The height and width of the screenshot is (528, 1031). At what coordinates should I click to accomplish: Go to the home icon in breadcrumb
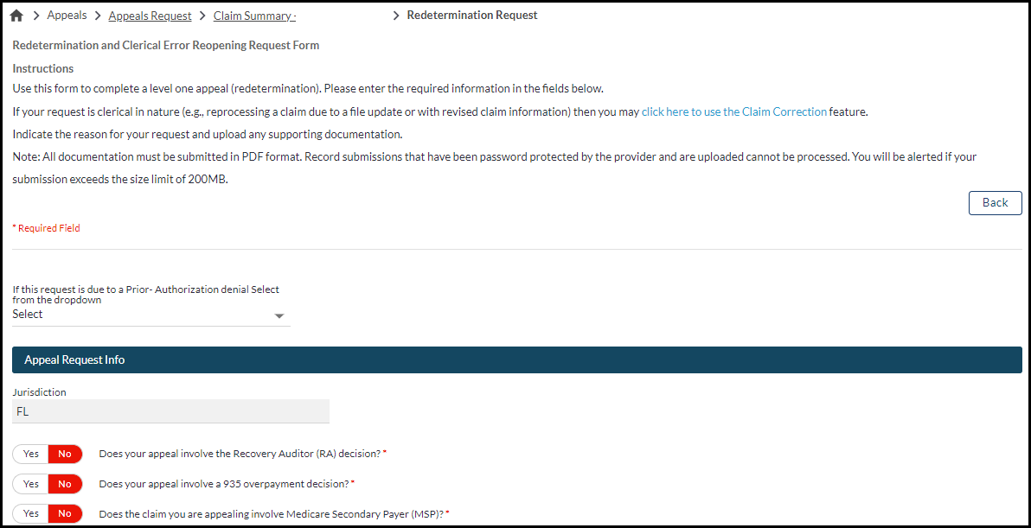(x=17, y=16)
